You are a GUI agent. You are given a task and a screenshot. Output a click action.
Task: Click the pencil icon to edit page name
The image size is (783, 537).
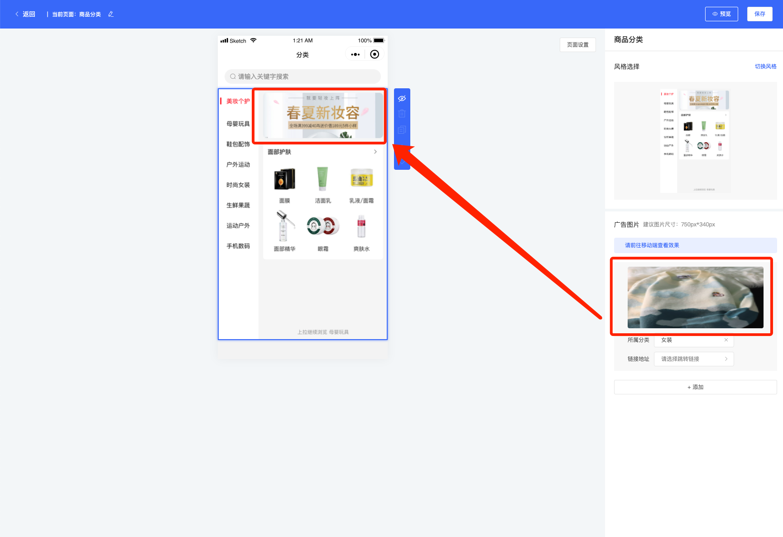tap(111, 14)
